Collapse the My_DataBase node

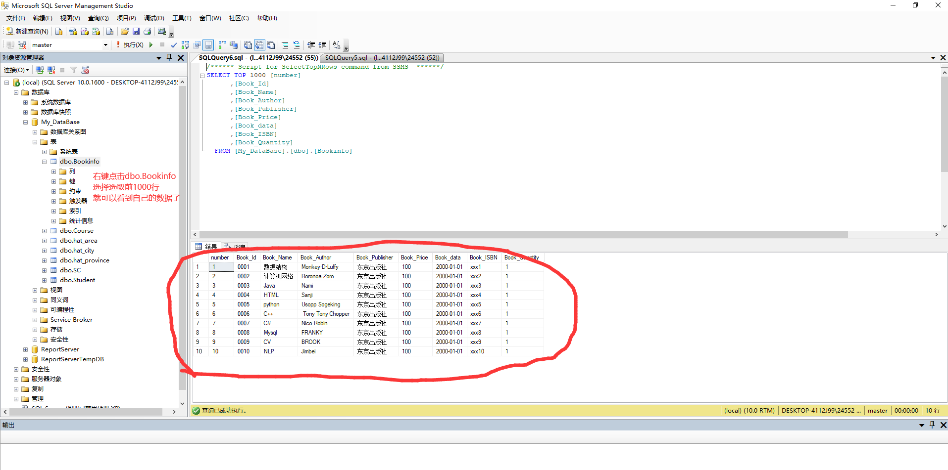26,122
